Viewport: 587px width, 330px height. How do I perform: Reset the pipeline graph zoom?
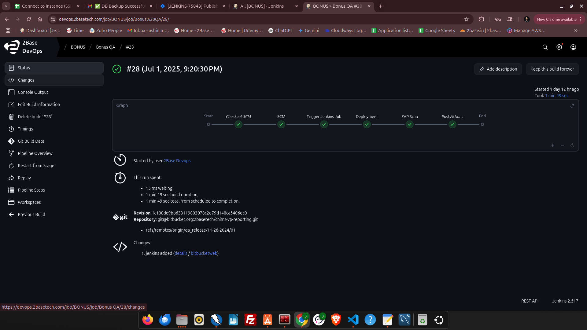point(572,145)
